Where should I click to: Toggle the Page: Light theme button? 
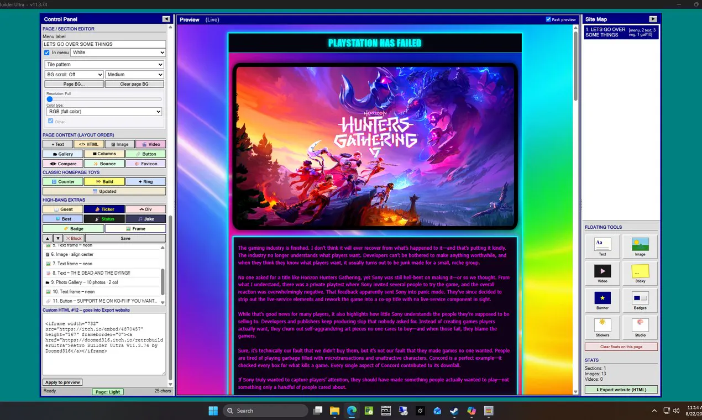tap(108, 392)
